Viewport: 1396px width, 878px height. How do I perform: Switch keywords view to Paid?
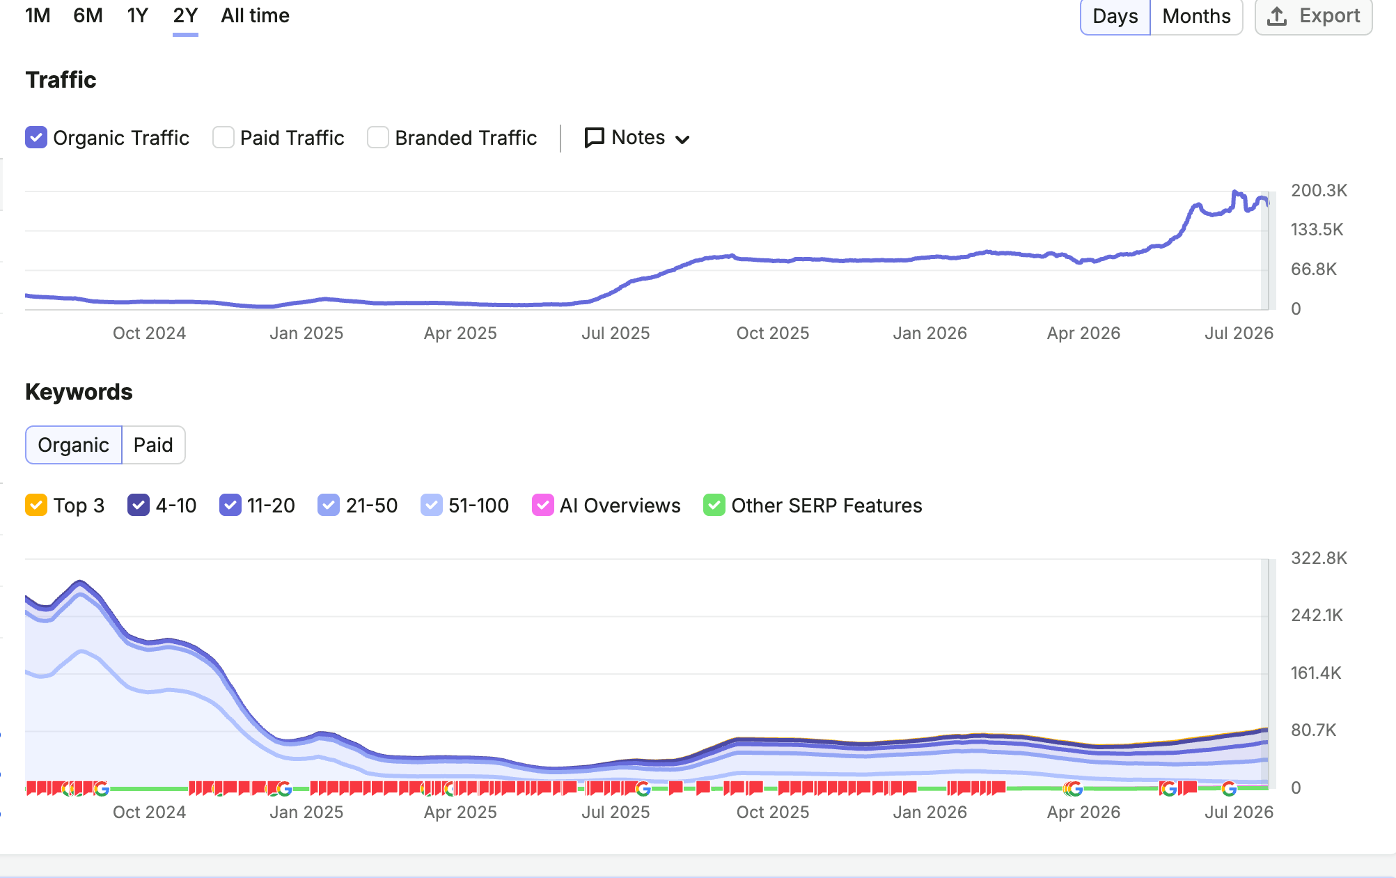tap(153, 445)
